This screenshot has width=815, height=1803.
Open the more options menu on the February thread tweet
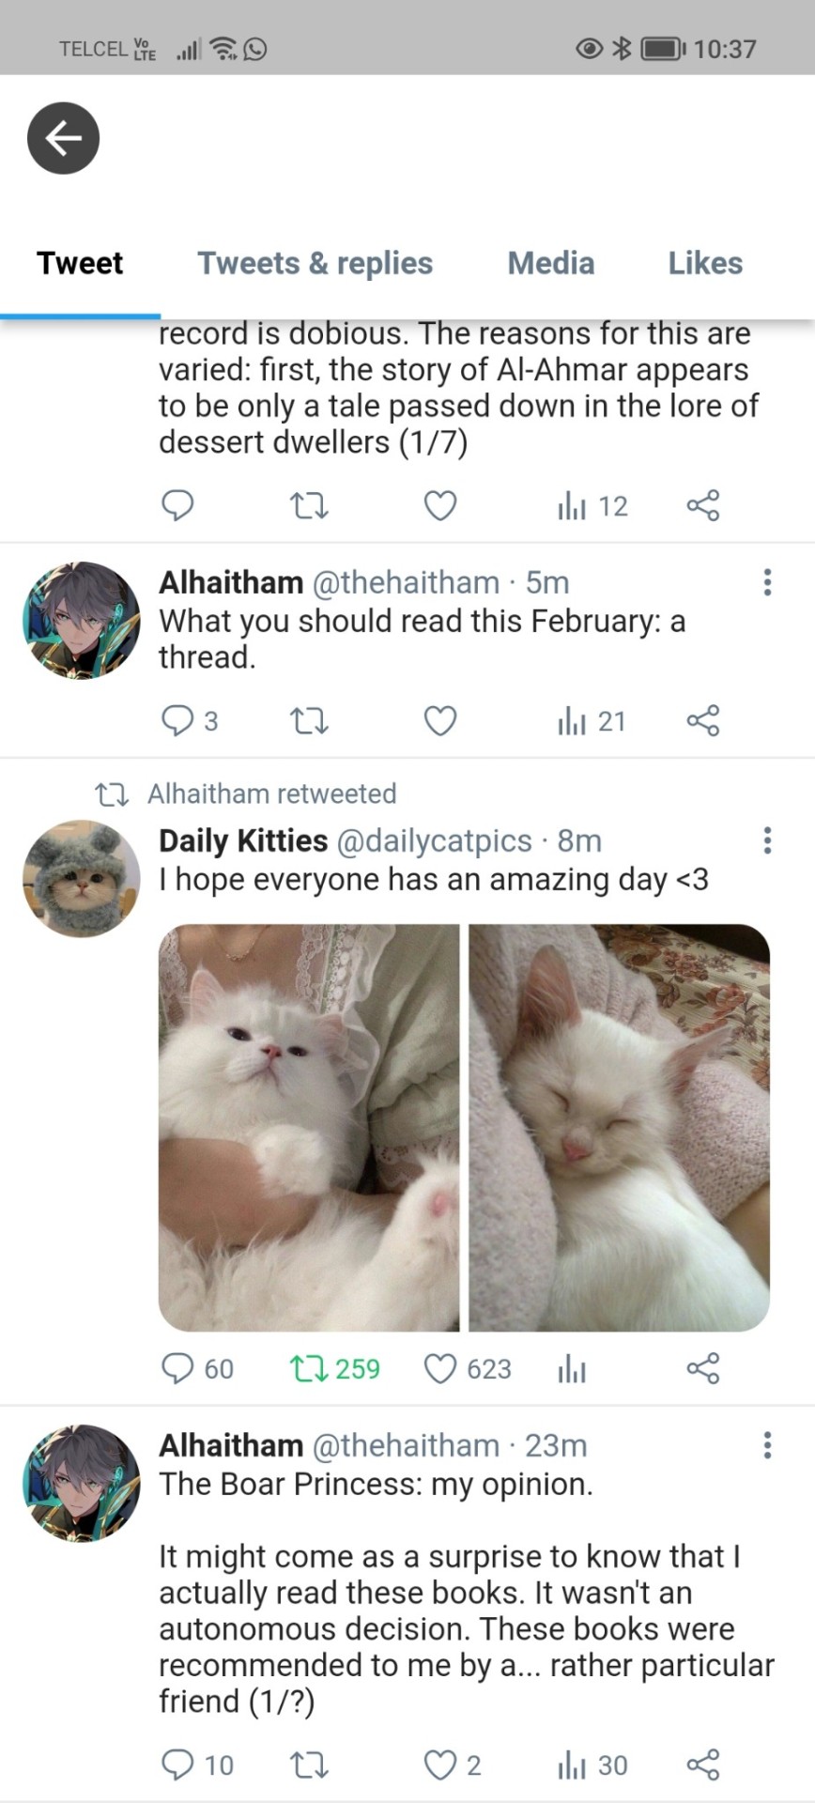click(767, 582)
